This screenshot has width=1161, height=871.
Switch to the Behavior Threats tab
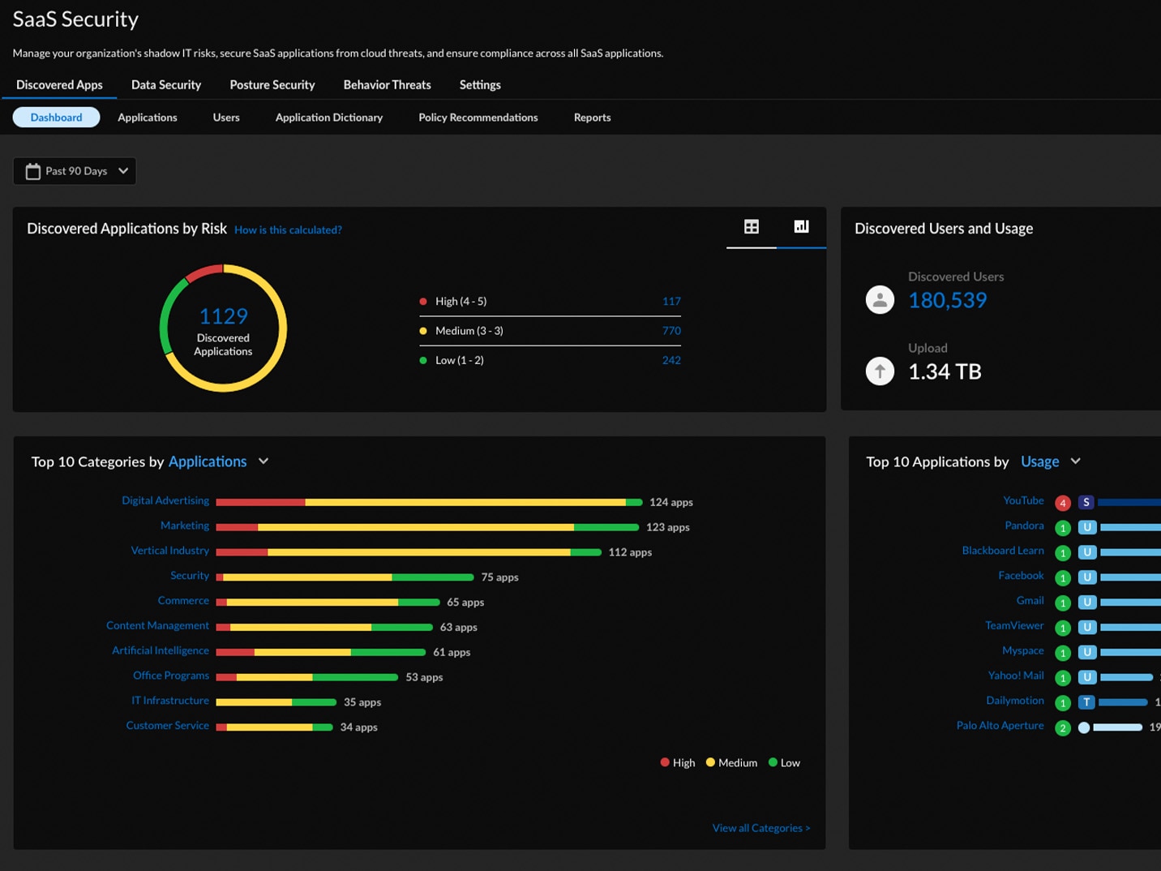click(x=387, y=84)
